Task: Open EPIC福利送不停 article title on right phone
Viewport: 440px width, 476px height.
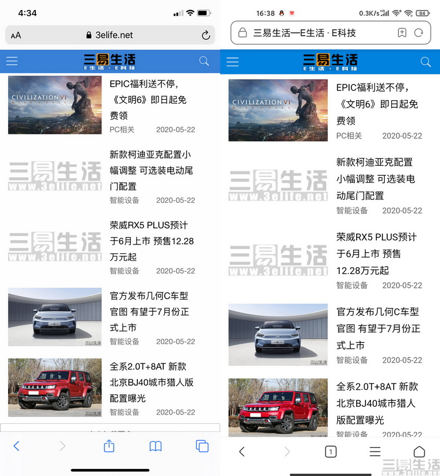Action: [x=377, y=104]
